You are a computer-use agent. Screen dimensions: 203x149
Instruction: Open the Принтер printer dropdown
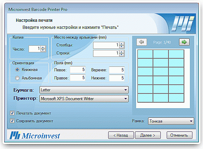pos(84,99)
